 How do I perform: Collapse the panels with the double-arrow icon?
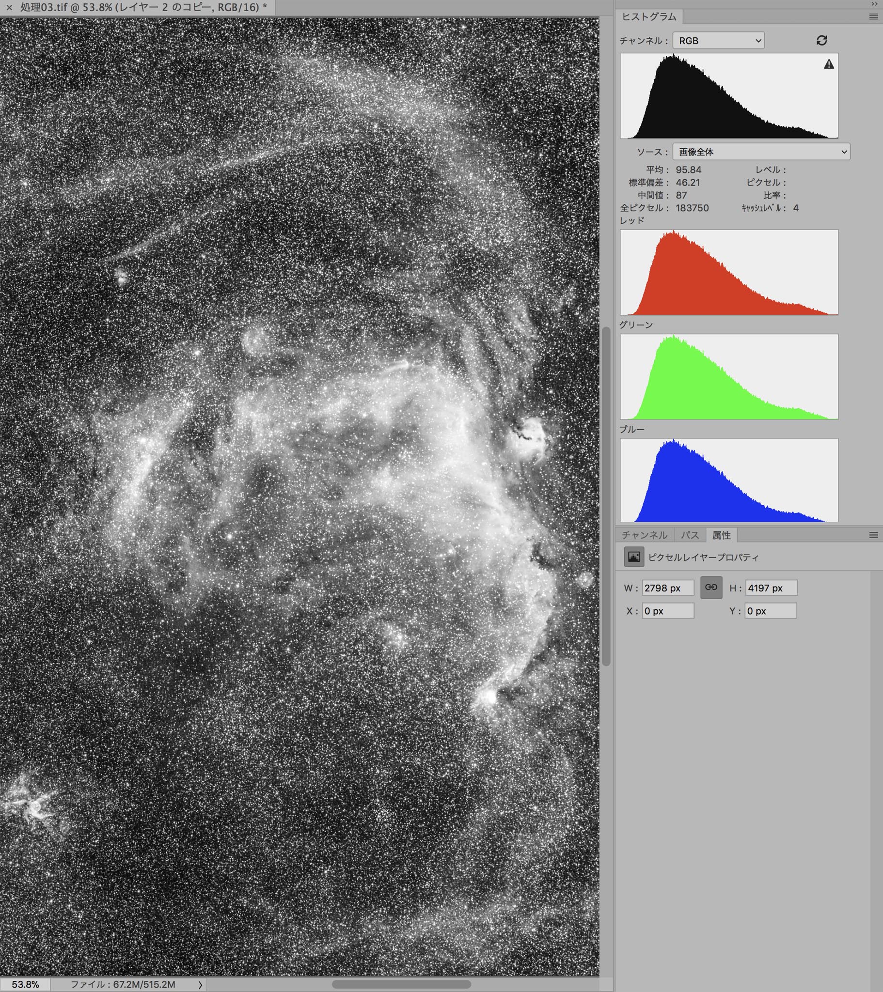coord(874,4)
